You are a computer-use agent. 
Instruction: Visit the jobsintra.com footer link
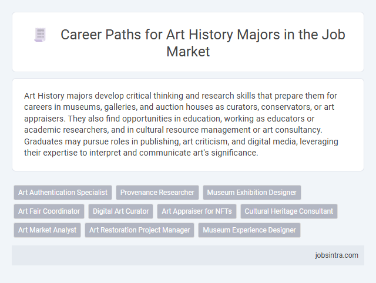point(337,255)
